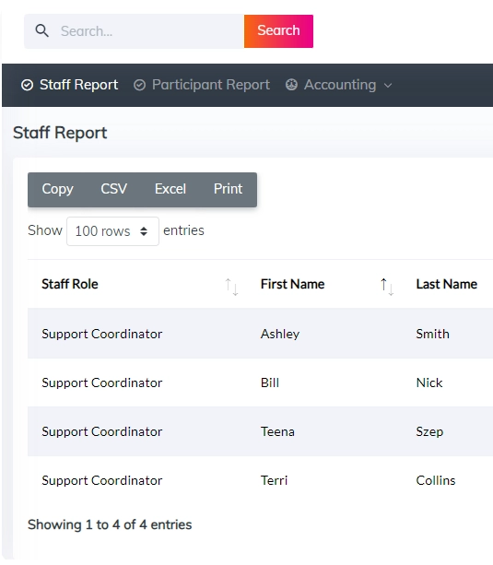Click the rows selector up-down arrows

coord(144,231)
